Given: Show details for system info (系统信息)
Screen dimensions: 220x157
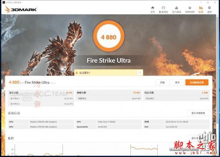Looking at the screenshot, I should pyautogui.click(x=198, y=113).
